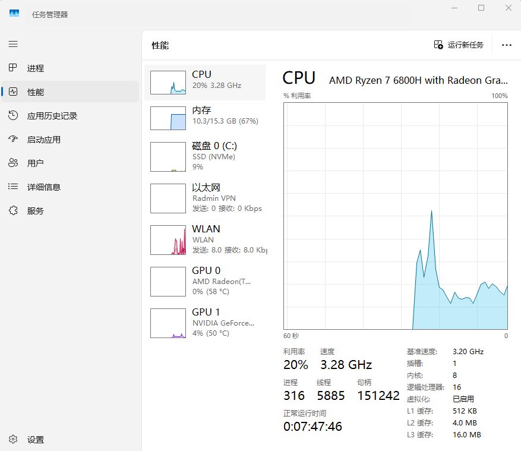Select the 磁盘 0 (C:) graph thumbnail
Screen dimensions: 521x451
[168, 157]
